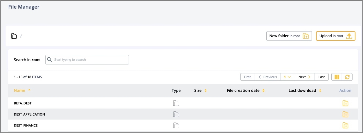Click the folder type icon for BETA_DEST

[x=176, y=103]
